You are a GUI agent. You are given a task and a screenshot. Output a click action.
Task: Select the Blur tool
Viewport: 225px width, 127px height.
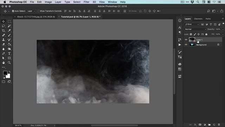click(x=4, y=49)
